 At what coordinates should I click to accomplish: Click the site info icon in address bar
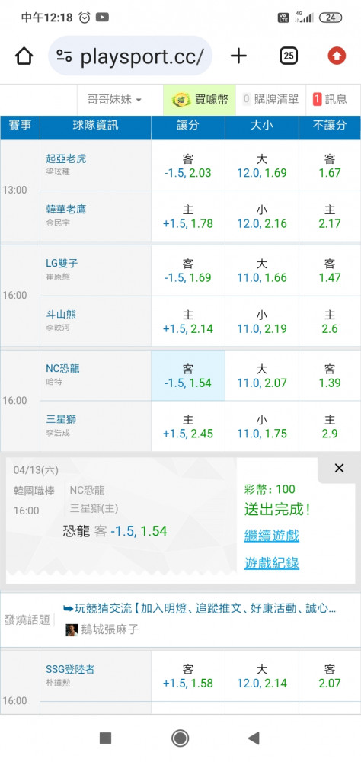click(x=64, y=56)
